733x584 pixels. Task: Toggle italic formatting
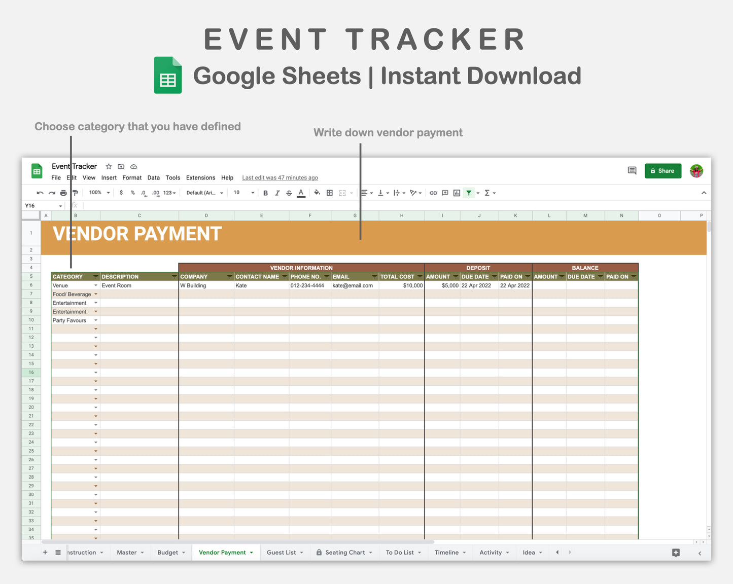277,193
